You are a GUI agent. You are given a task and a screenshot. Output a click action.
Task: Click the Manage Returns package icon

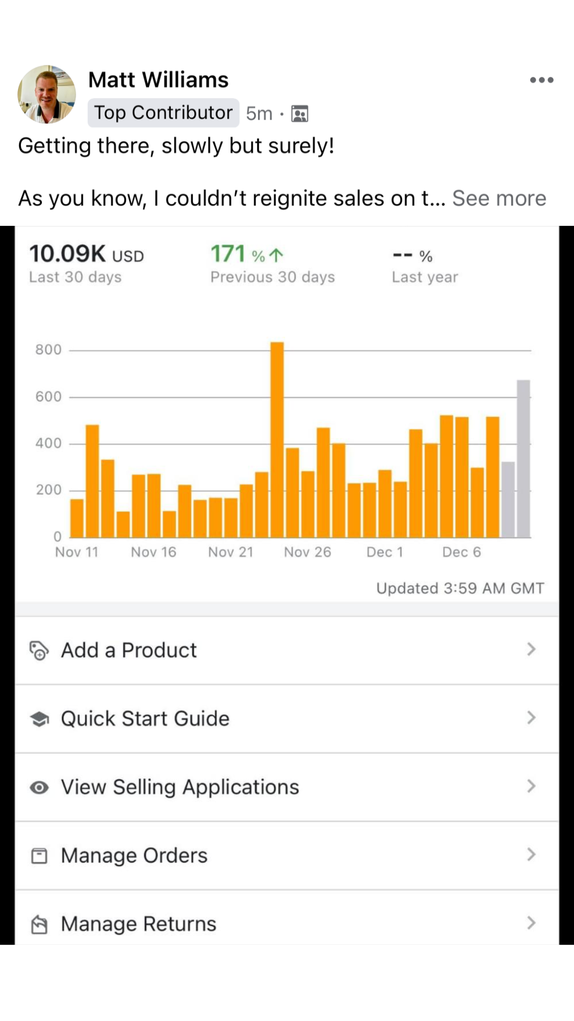[39, 924]
